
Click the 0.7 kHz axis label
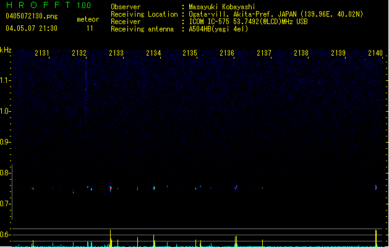point(5,204)
